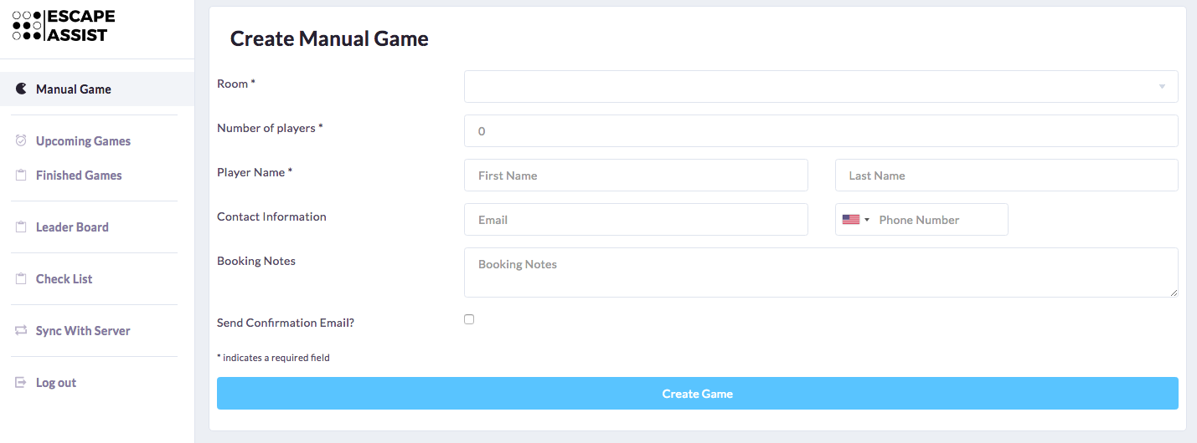
Task: Open the Check List link
Action: point(64,278)
